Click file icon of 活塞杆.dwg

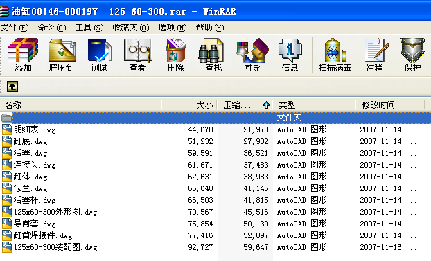click(x=7, y=200)
